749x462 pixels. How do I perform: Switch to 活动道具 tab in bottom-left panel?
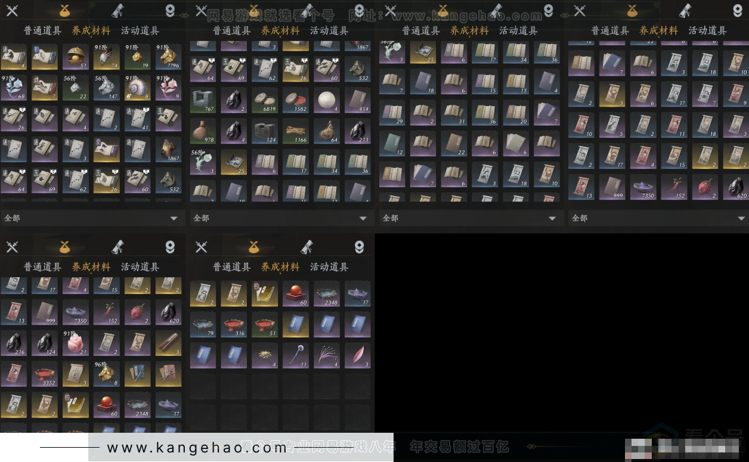tap(140, 267)
